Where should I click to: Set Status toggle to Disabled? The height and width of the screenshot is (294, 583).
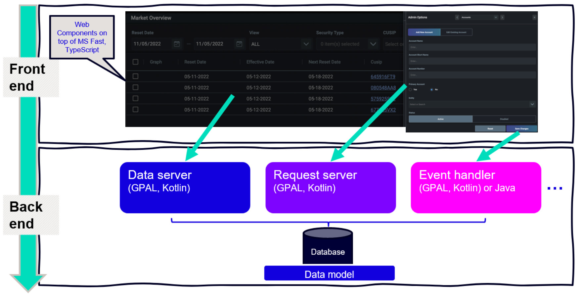tap(504, 119)
